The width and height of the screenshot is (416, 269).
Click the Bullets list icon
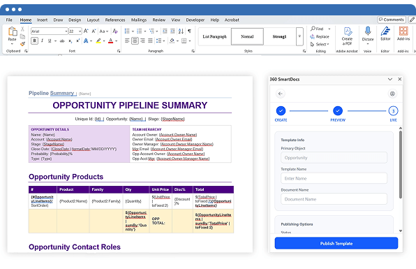[x=127, y=31]
